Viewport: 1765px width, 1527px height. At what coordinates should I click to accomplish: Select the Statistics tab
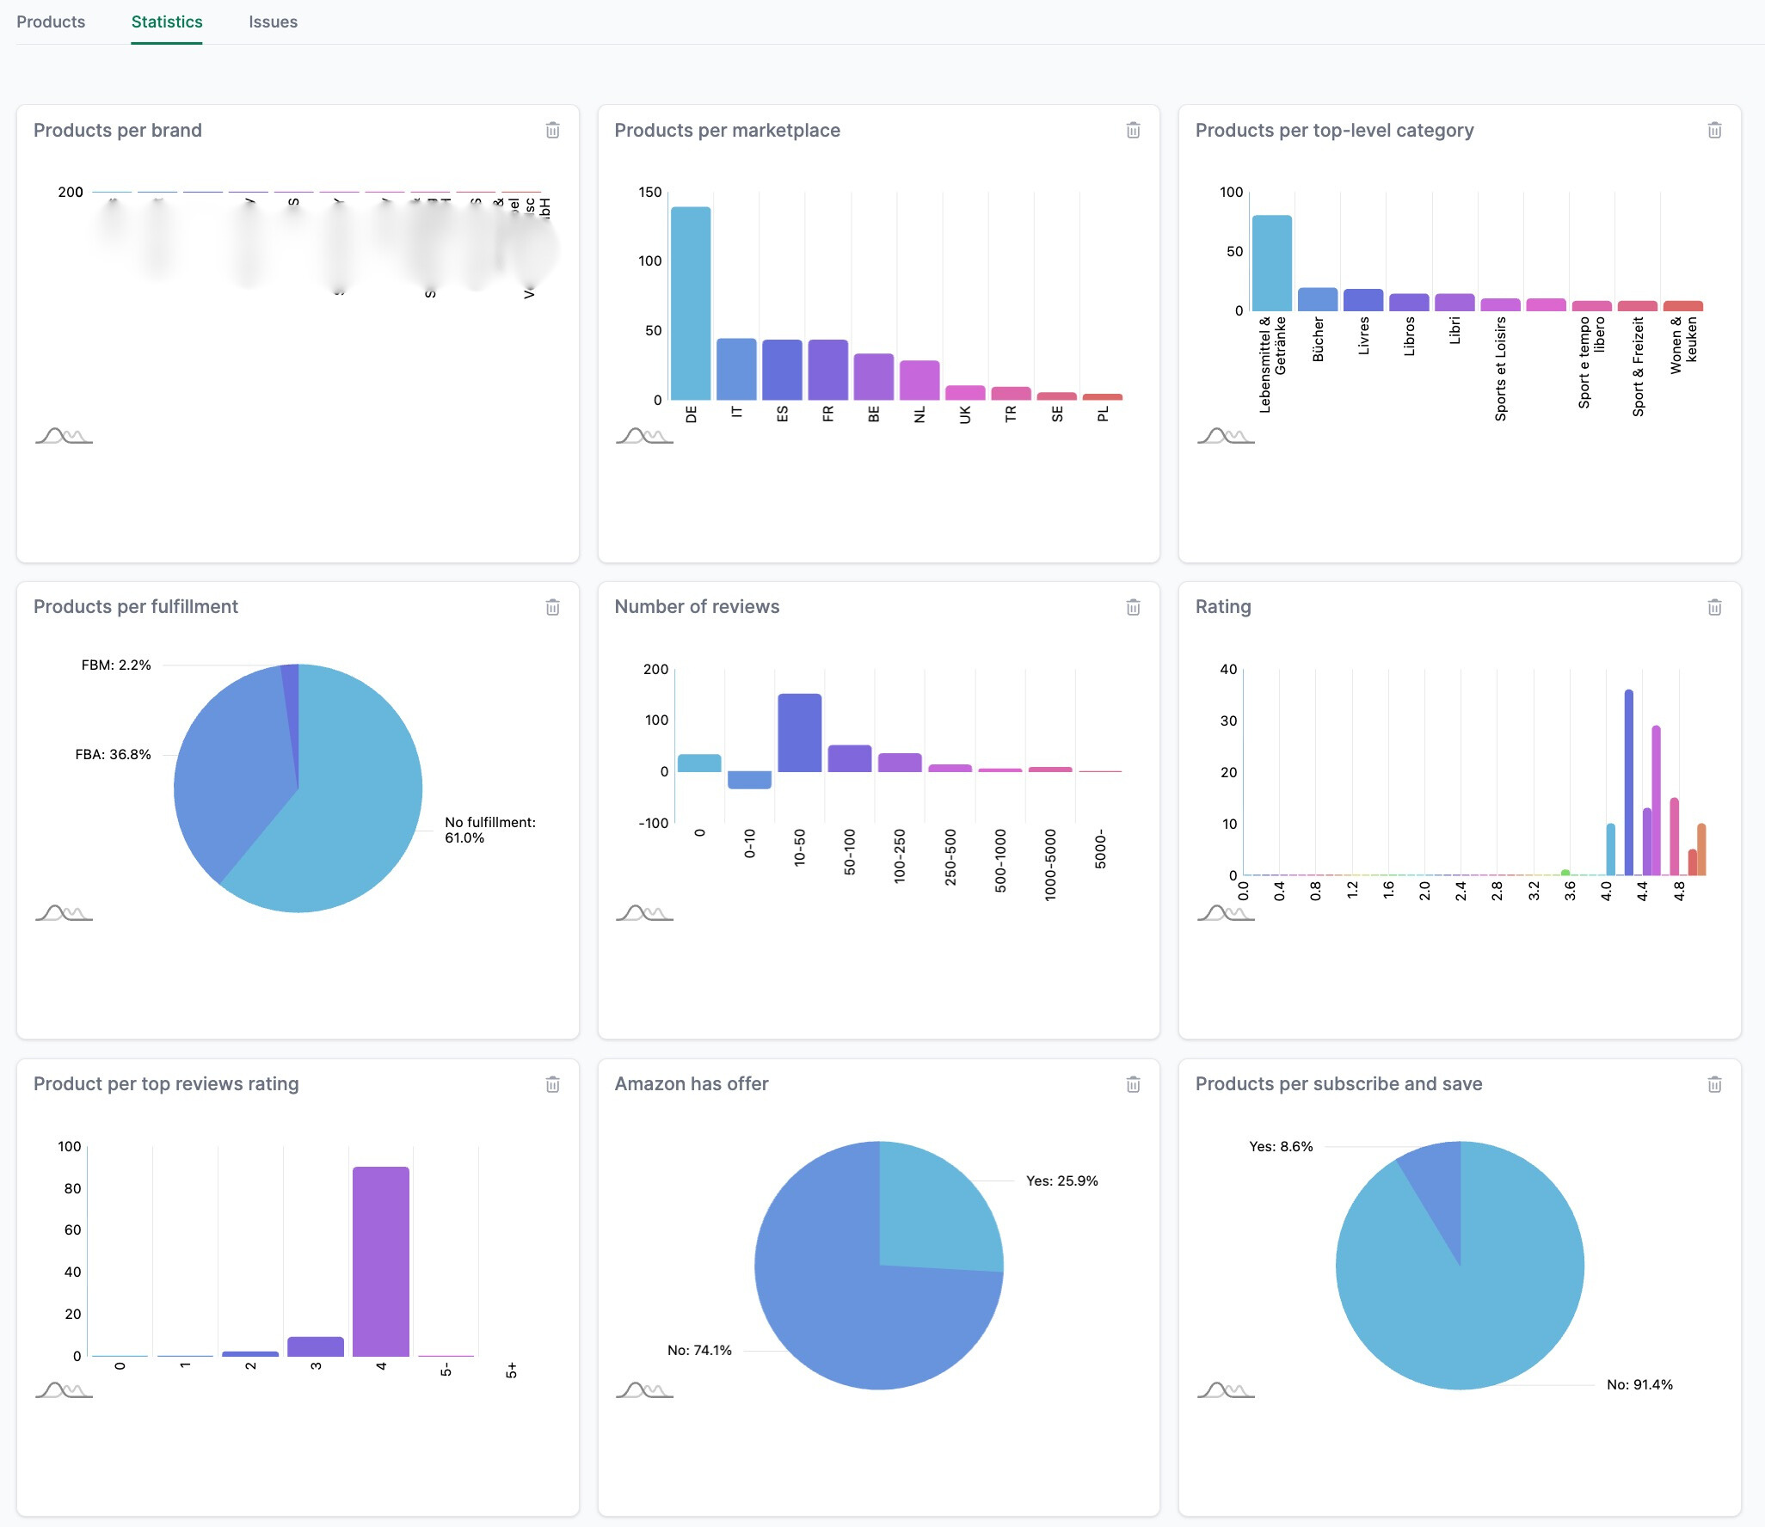click(166, 21)
